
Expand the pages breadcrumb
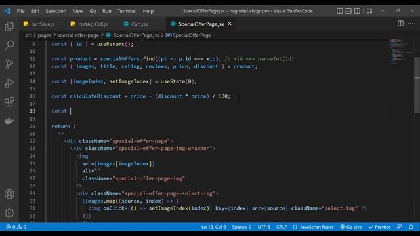45,35
